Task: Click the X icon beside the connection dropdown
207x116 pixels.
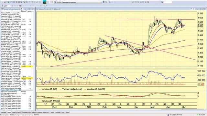Action: click(x=104, y=2)
